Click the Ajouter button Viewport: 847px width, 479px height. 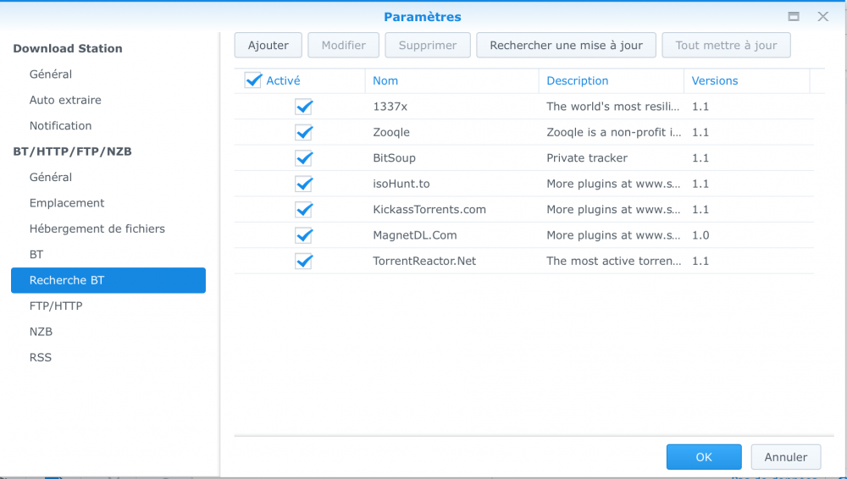pos(268,46)
